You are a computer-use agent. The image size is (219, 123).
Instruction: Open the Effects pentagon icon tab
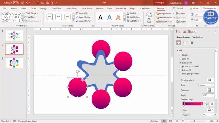[x=185, y=43]
